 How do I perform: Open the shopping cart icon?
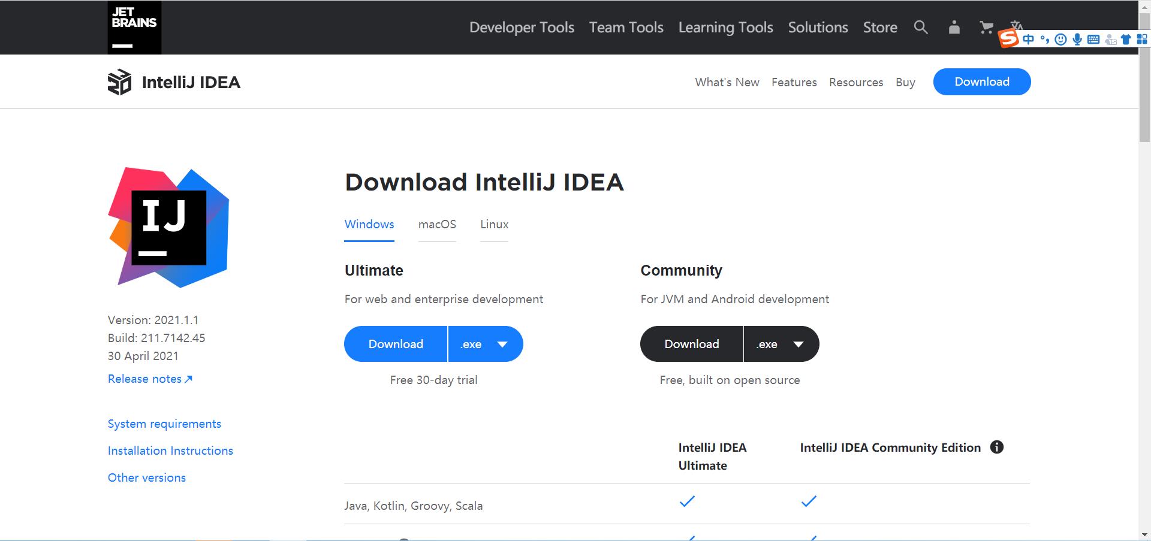tap(986, 27)
